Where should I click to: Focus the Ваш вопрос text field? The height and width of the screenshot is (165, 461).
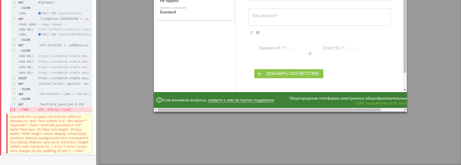(x=319, y=17)
